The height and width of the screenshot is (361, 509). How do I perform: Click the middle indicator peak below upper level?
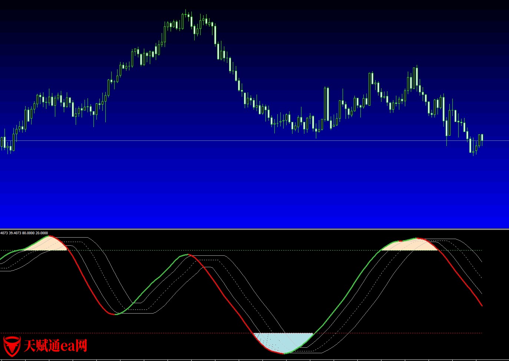tap(188, 255)
